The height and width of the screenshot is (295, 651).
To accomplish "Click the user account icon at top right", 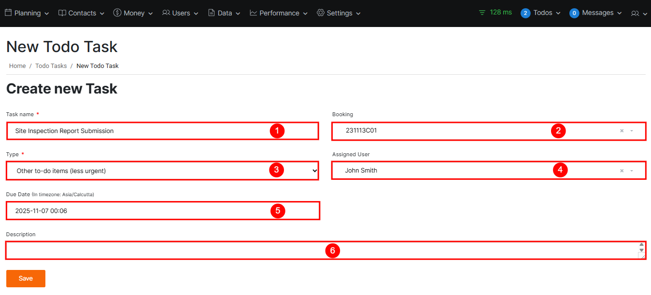I will pos(635,13).
